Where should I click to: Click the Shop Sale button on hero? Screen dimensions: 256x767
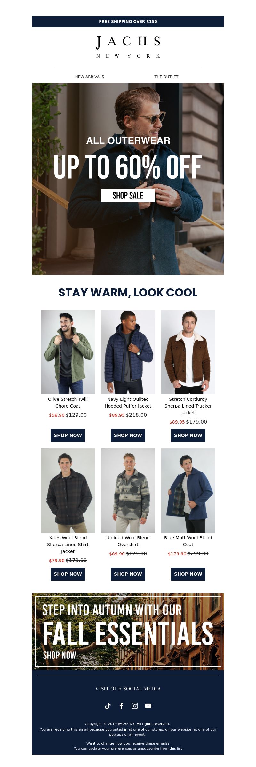click(x=128, y=195)
